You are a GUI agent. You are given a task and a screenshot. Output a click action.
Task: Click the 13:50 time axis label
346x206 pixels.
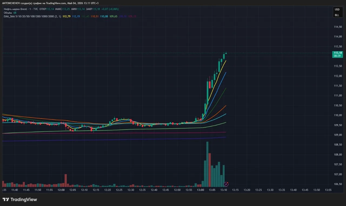pos(317,190)
